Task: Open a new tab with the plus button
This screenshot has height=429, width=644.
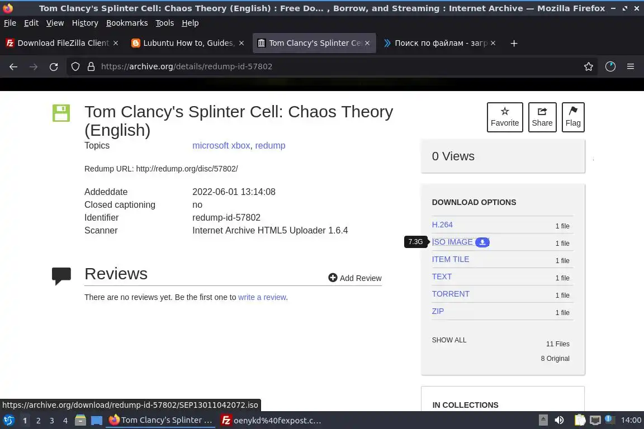Action: pyautogui.click(x=514, y=43)
